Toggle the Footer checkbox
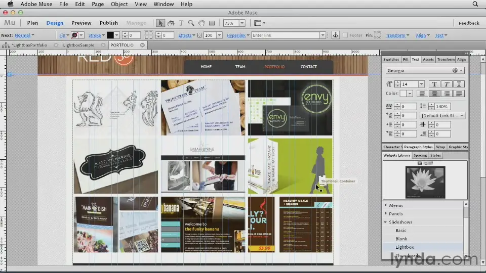This screenshot has width=486, height=273. [x=345, y=35]
